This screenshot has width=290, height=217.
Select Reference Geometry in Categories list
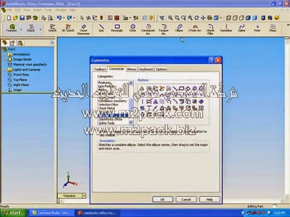point(113,101)
